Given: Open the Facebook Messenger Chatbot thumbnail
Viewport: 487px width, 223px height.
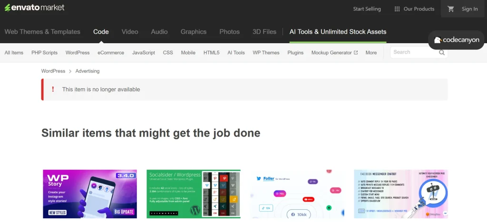Looking at the screenshot, I should [401, 194].
